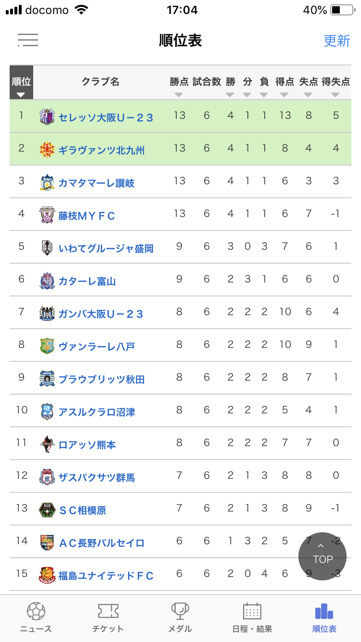Viewport: 361px width, 642px height.
Task: Open the カマタマーレ讃岐 team link
Action: pyautogui.click(x=96, y=183)
